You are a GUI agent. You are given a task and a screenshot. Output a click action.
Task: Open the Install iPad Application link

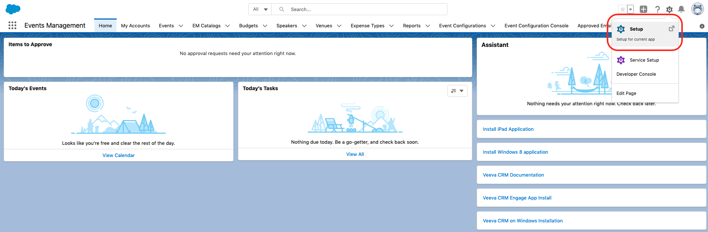click(x=508, y=129)
